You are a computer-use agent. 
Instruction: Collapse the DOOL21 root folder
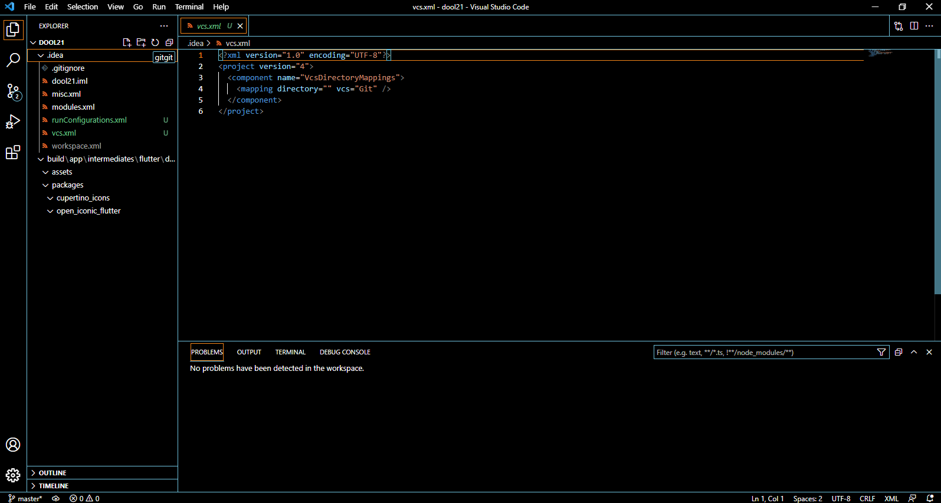click(x=34, y=42)
